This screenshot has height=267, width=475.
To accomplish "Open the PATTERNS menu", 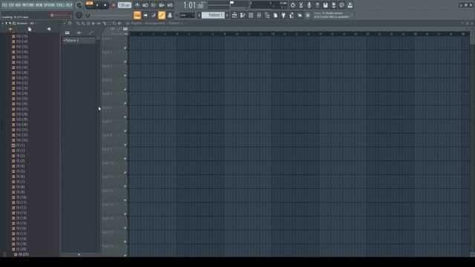I will pyautogui.click(x=28, y=5).
